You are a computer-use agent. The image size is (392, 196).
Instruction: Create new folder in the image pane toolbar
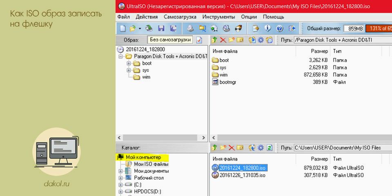tap(232, 40)
